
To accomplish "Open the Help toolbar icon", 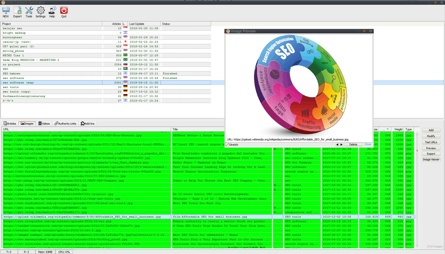I will (x=52, y=12).
